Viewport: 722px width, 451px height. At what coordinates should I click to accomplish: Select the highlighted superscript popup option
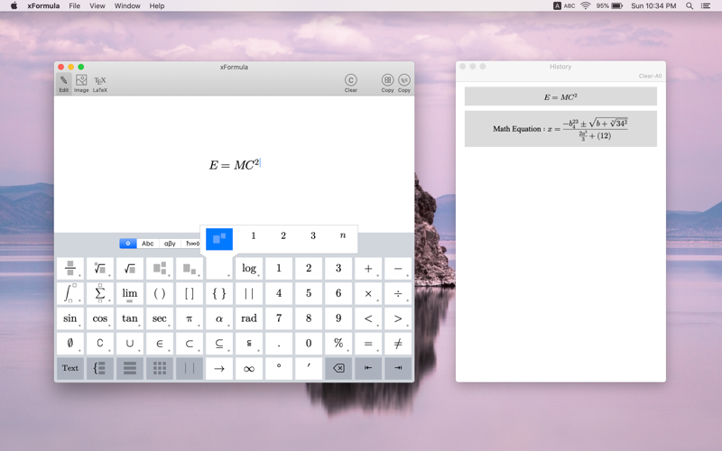click(x=219, y=239)
